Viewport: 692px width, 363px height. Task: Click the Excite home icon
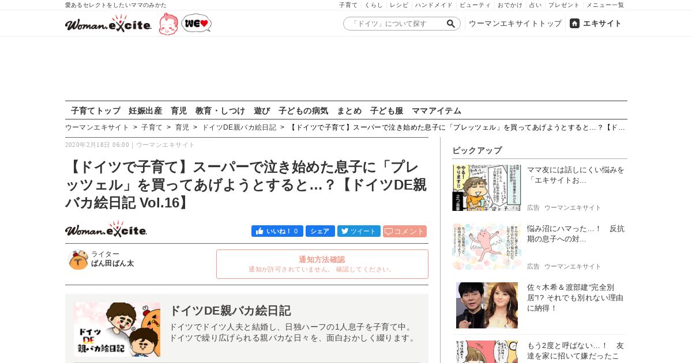[574, 23]
